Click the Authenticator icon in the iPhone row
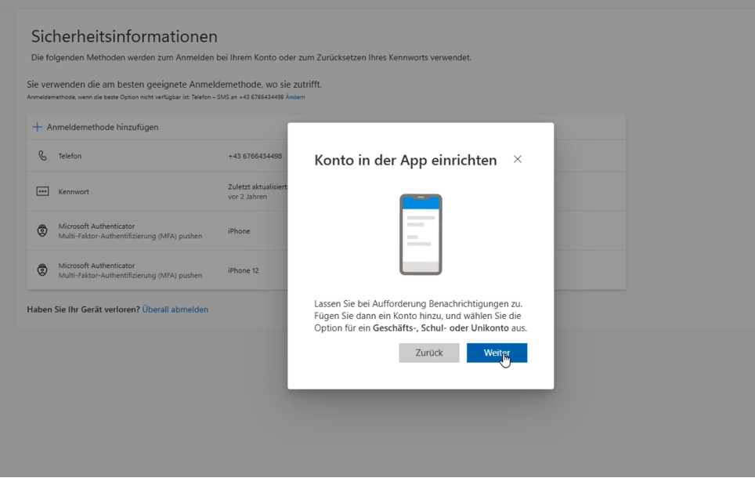 42,230
